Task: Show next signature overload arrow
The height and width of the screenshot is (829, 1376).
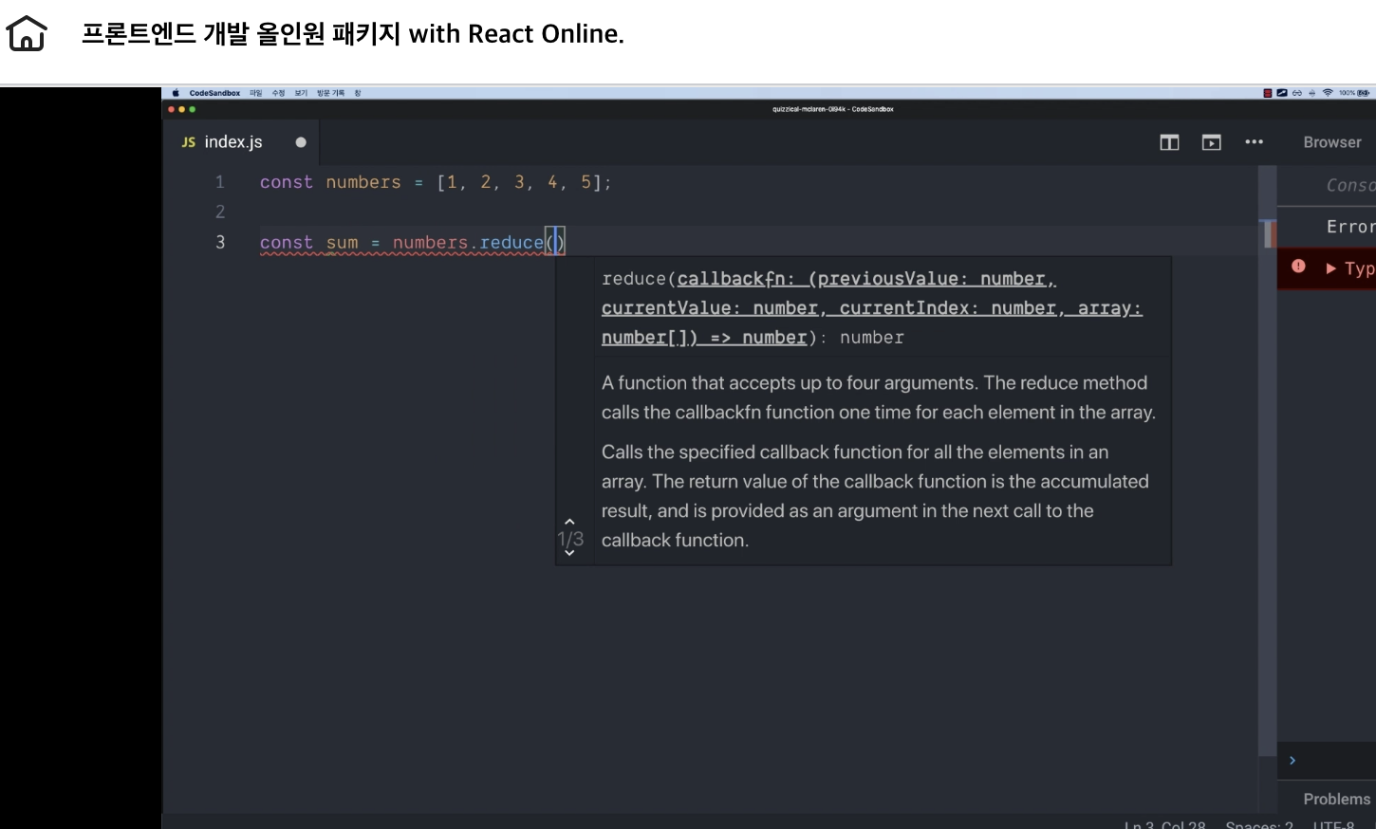Action: point(569,553)
